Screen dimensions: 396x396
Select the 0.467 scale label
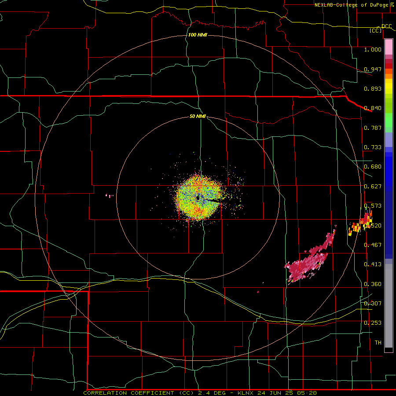click(373, 245)
